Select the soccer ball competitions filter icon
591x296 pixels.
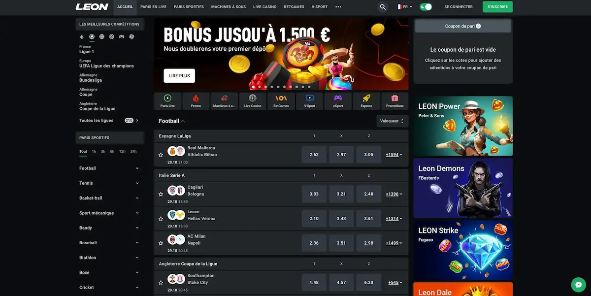(x=92, y=36)
